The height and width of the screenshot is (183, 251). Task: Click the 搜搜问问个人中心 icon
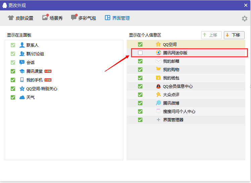(158, 111)
